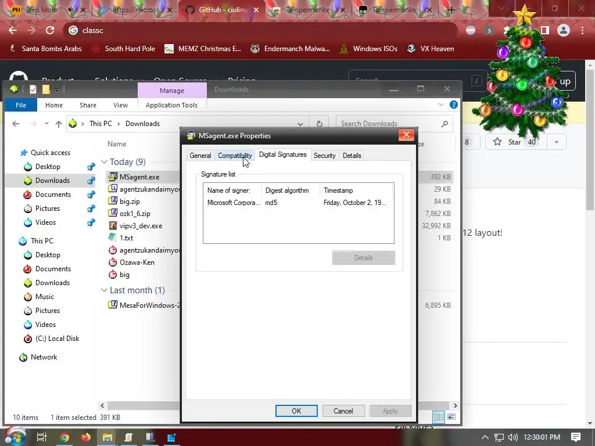
Task: Open South Hard Pole bookmark
Action: (x=124, y=49)
